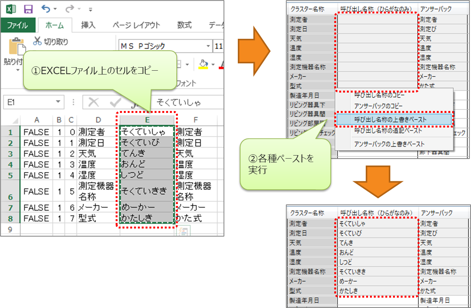This screenshot has width=471, height=308.
Task: Confirm entry with the formula bar checkmark
Action: [x=114, y=103]
